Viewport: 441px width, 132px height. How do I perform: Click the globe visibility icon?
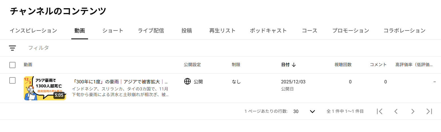[187, 82]
